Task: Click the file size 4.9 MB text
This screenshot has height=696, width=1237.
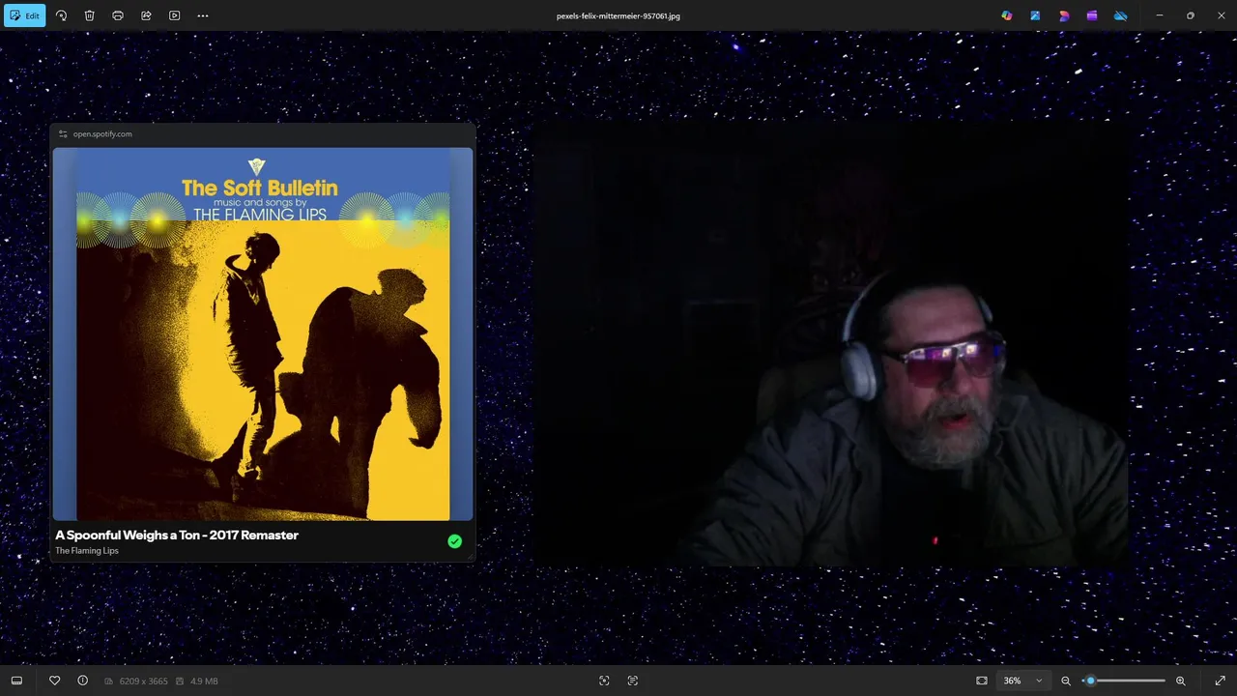Action: click(x=204, y=681)
